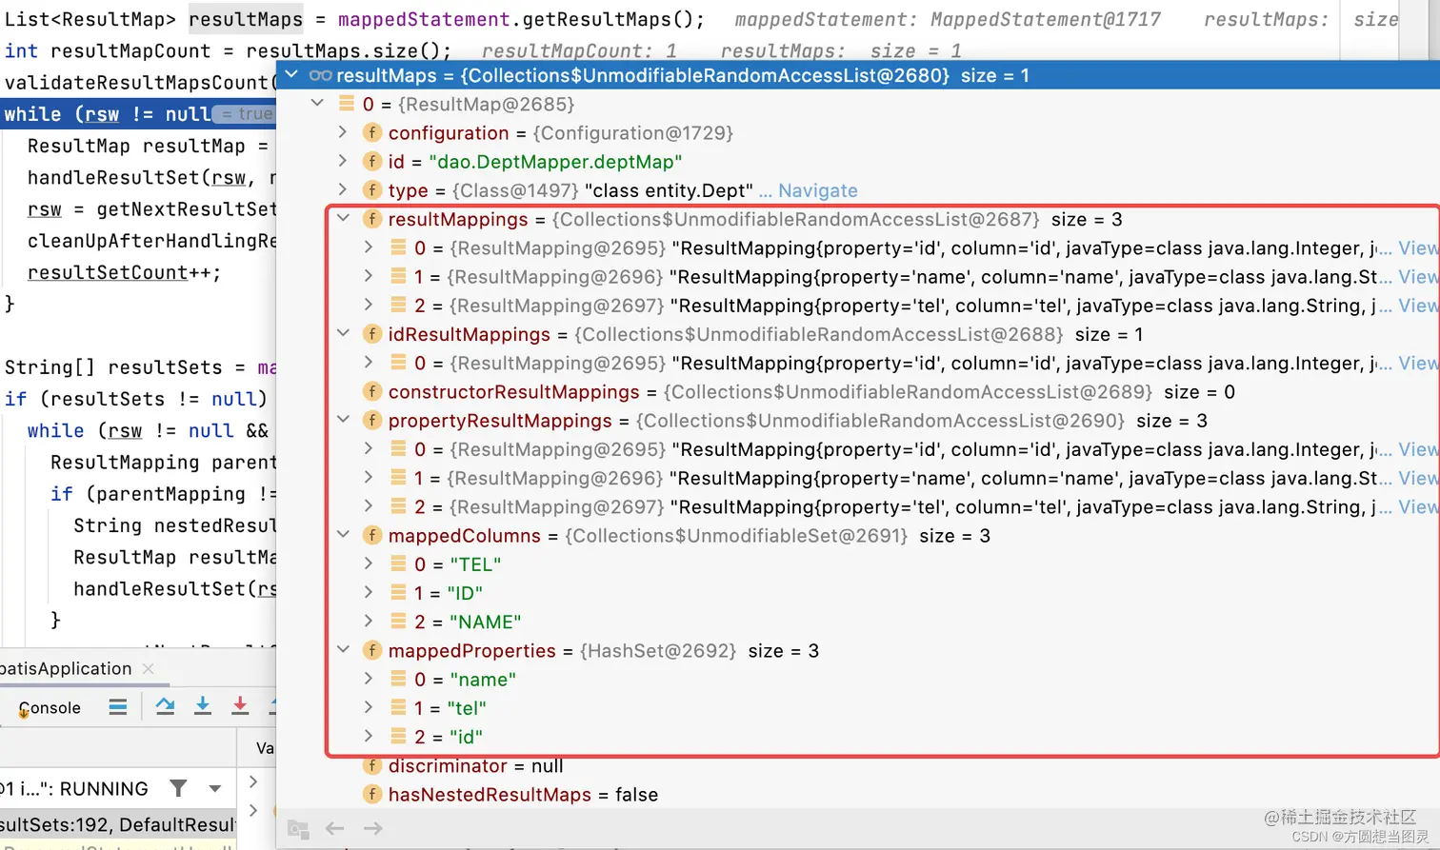This screenshot has width=1440, height=850.
Task: Click the folder-search icon in popup footer
Action: tap(298, 829)
